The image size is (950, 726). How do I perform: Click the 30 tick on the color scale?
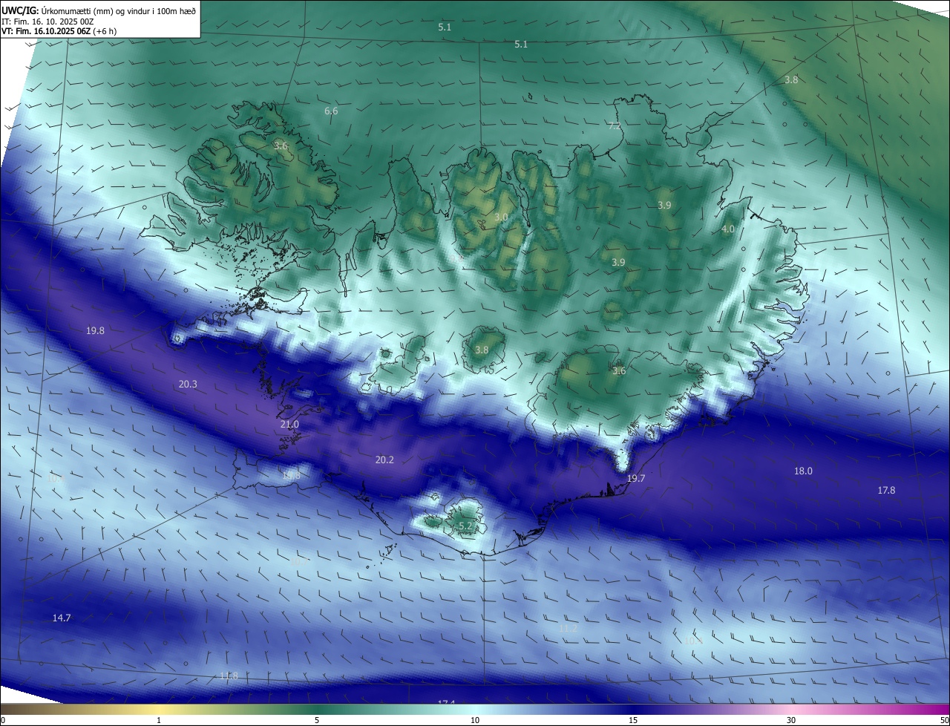[791, 720]
